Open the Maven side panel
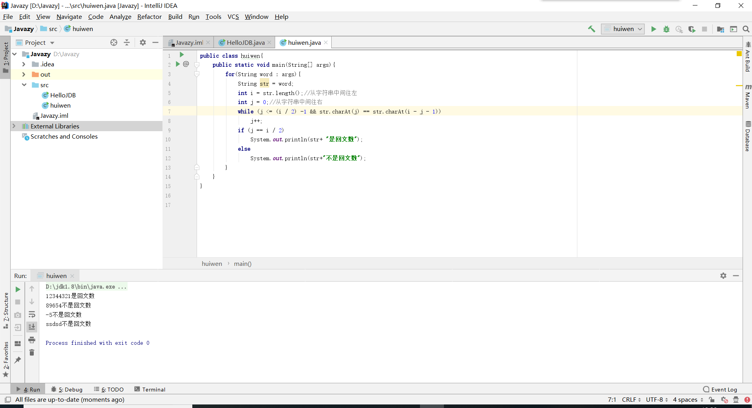752x408 pixels. click(x=748, y=96)
